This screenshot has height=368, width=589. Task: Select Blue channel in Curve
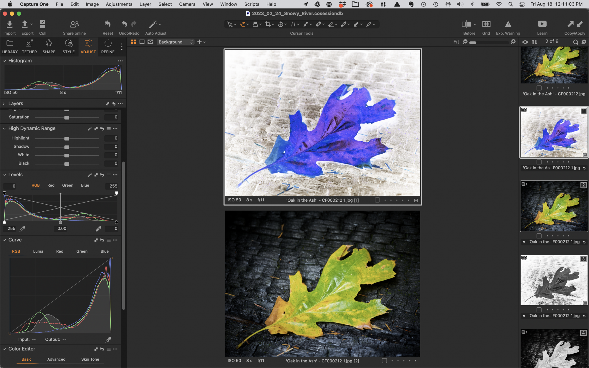click(105, 251)
